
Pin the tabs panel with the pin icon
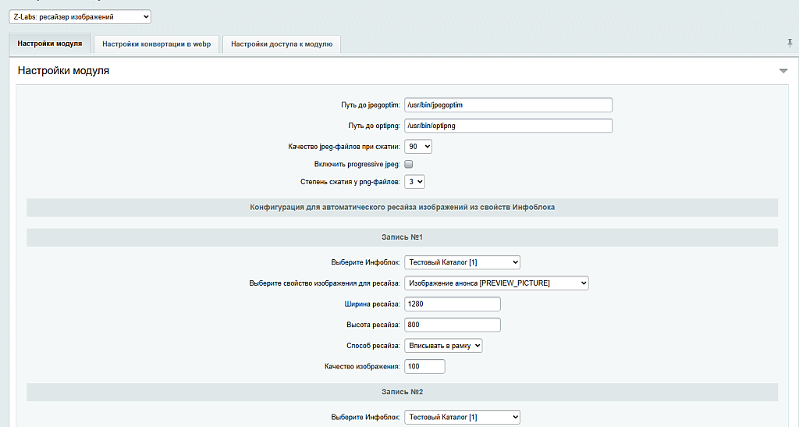790,43
